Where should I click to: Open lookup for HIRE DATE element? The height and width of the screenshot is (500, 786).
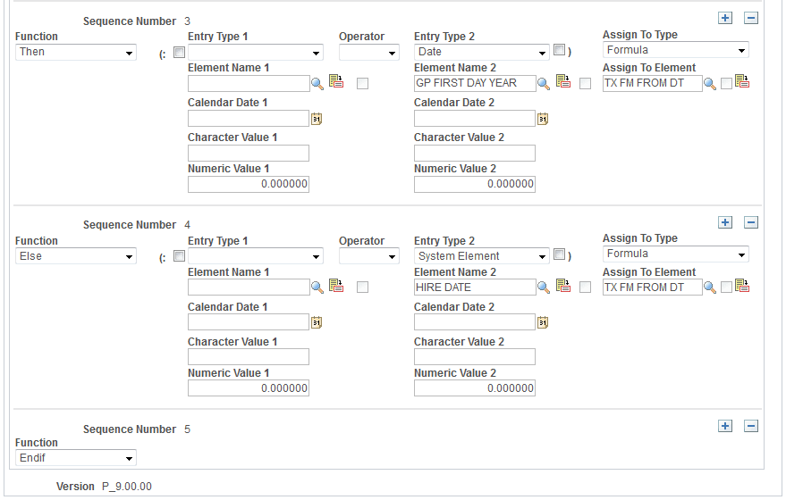[544, 287]
